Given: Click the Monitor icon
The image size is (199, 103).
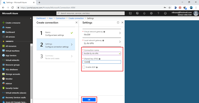Looking at the screenshot, I should tap(3, 79).
